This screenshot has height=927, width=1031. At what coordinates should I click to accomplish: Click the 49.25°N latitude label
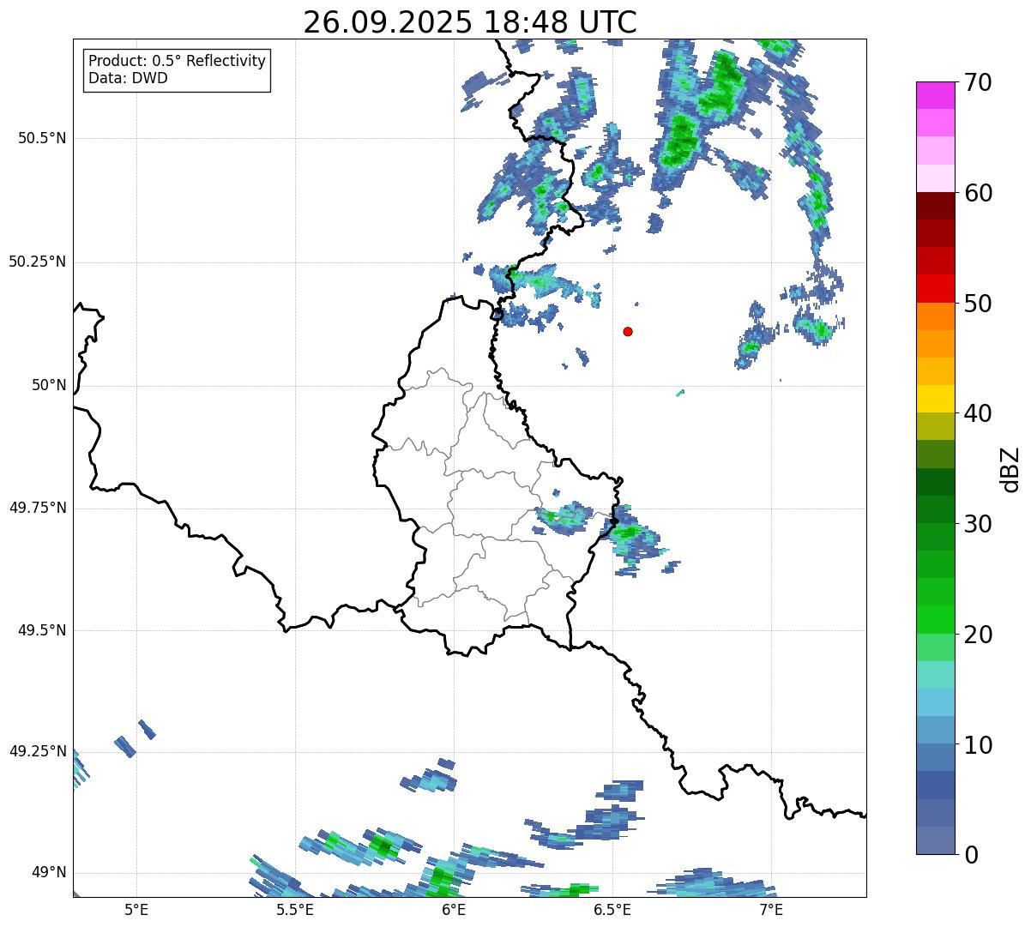(38, 751)
